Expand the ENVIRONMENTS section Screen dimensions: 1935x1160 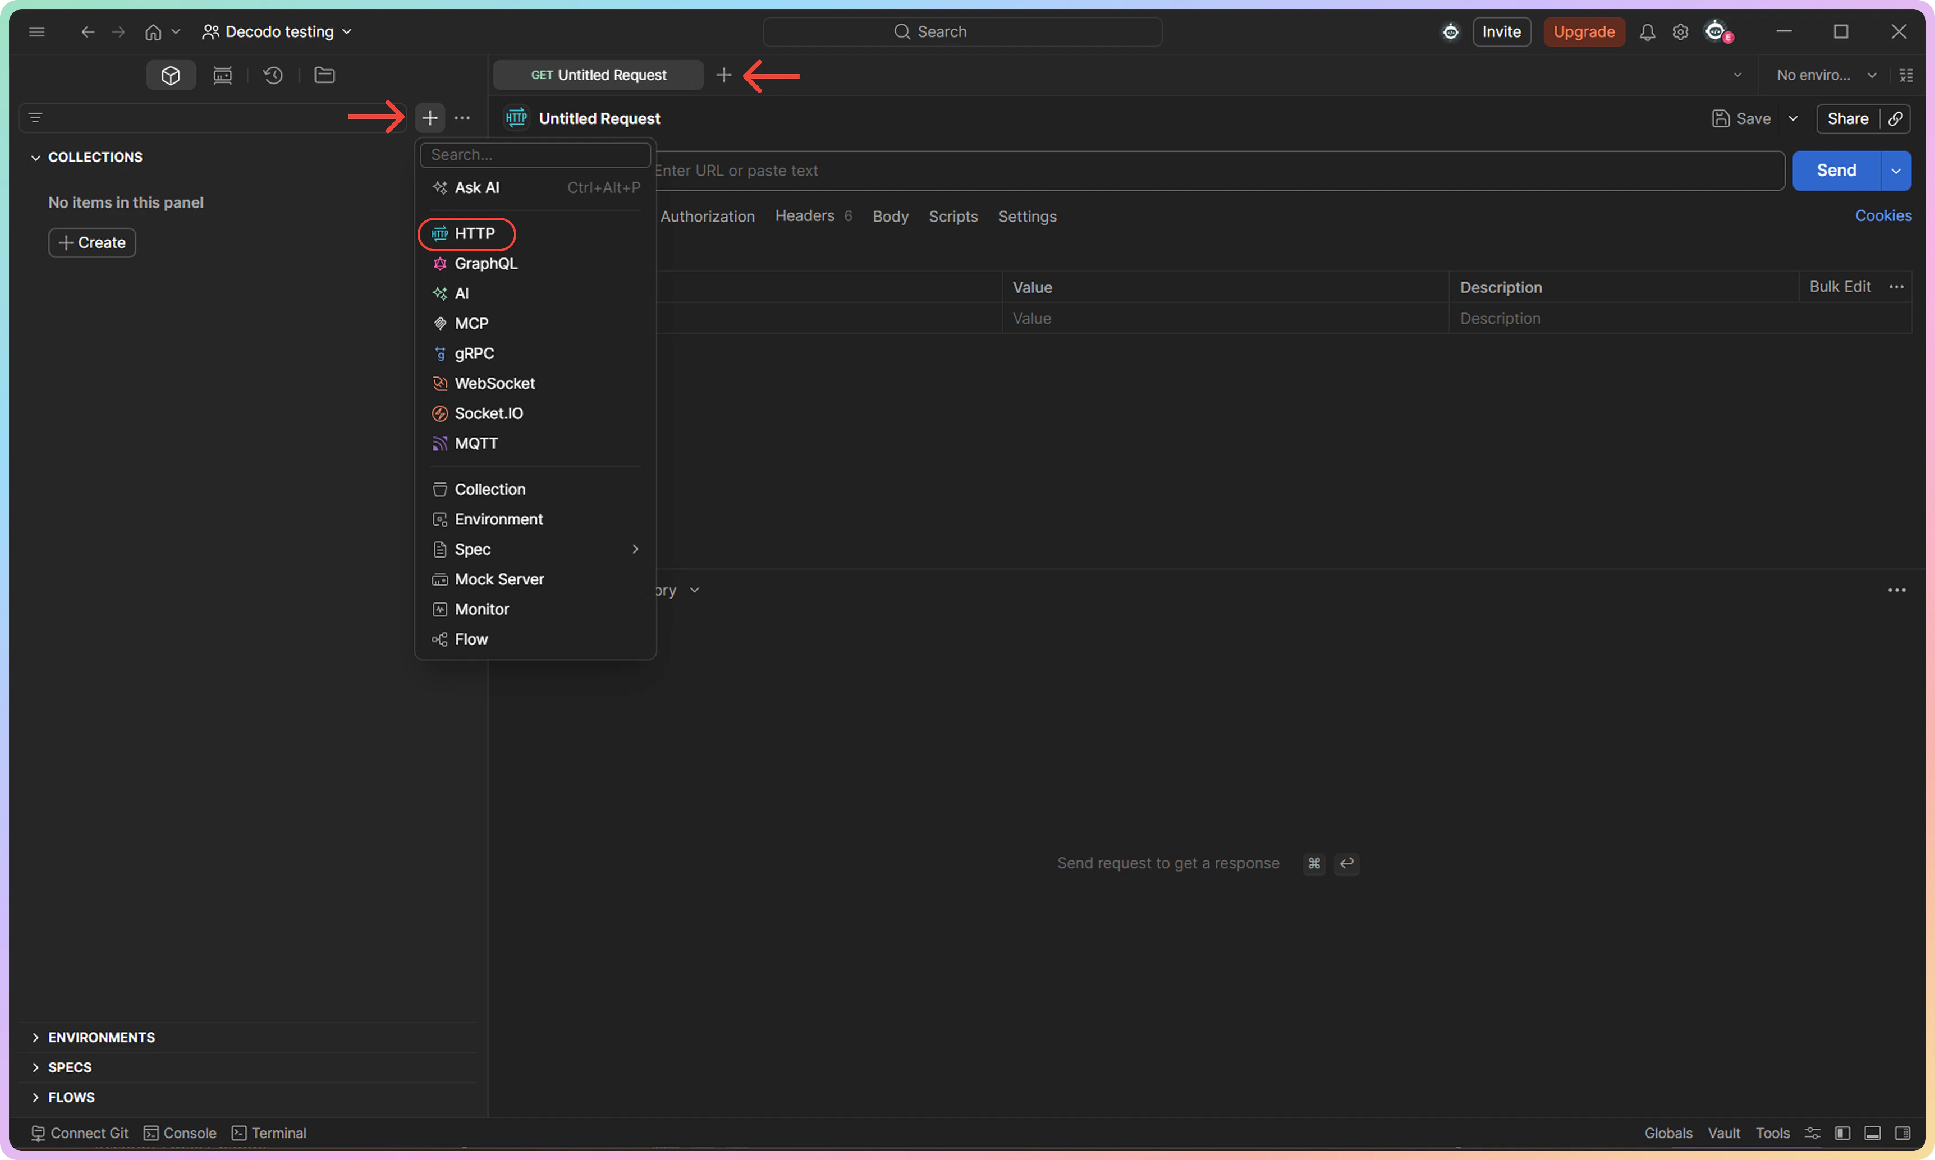36,1037
